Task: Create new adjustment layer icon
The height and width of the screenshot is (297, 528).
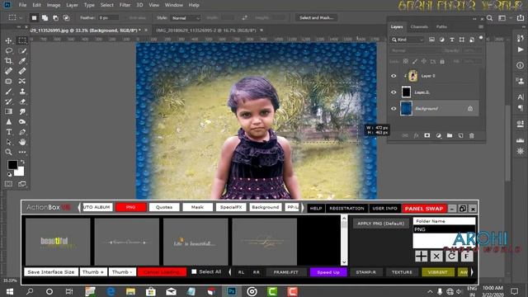Action: (438, 135)
